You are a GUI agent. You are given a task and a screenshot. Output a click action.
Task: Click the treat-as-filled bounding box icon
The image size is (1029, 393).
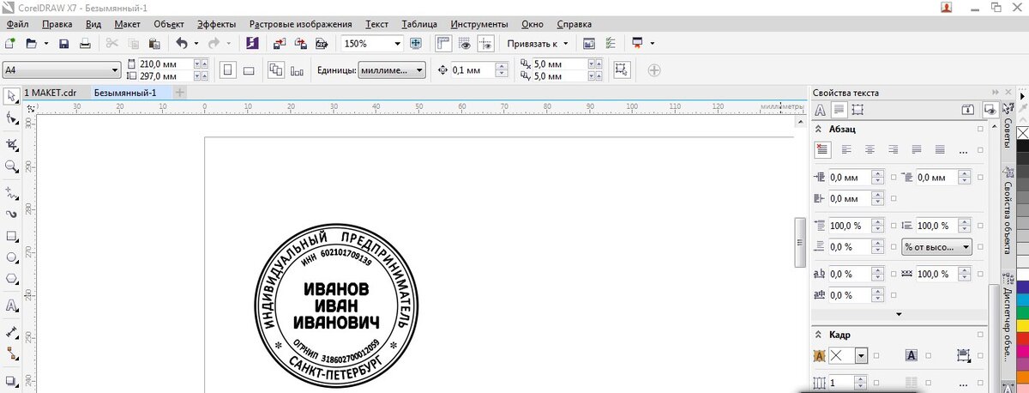[x=622, y=70]
